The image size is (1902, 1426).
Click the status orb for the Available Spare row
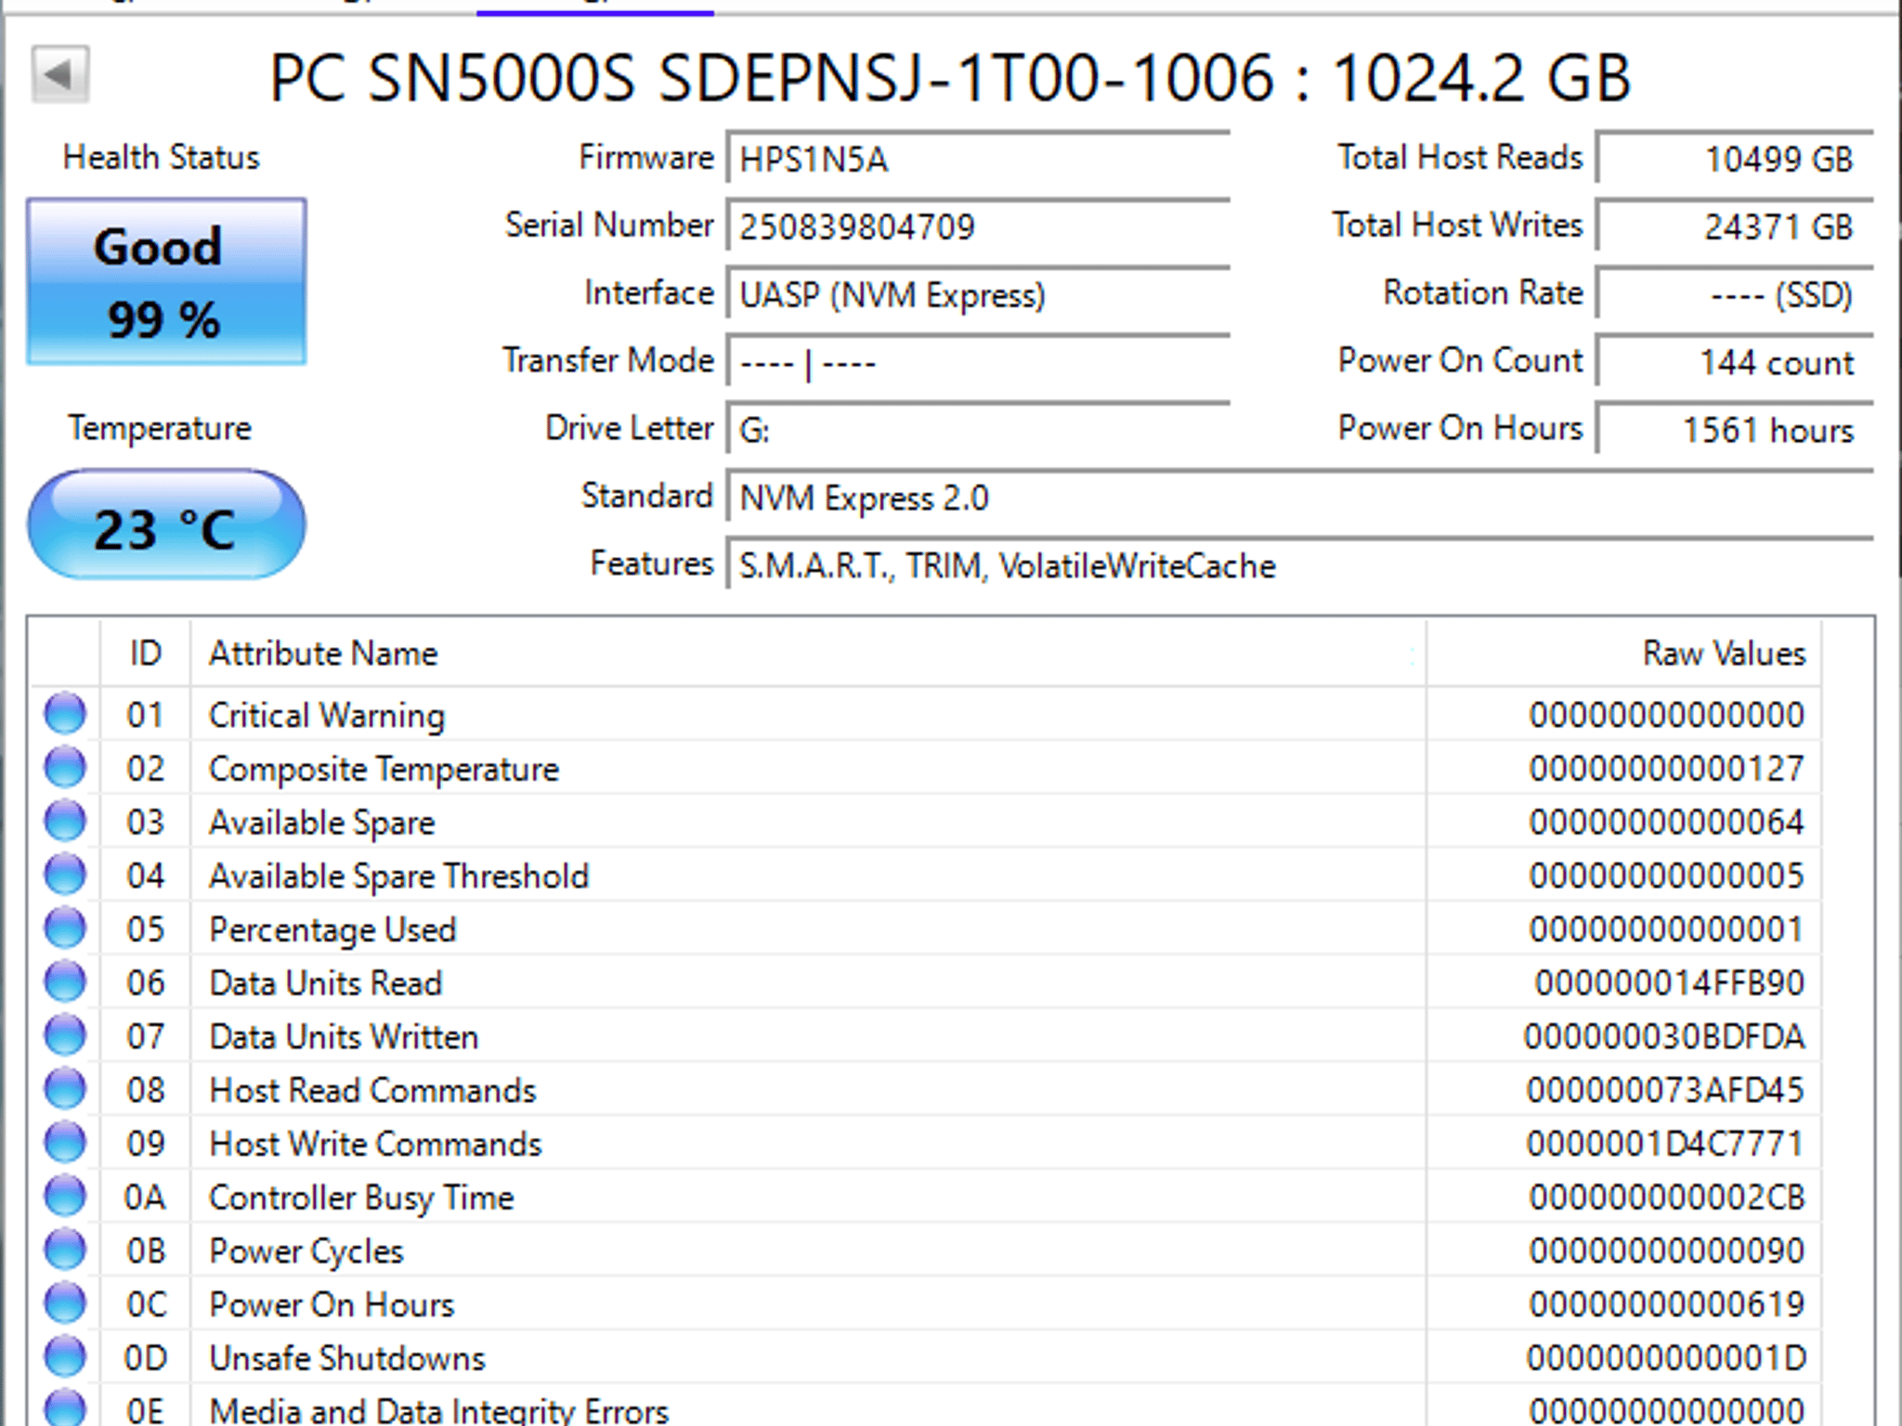(65, 822)
